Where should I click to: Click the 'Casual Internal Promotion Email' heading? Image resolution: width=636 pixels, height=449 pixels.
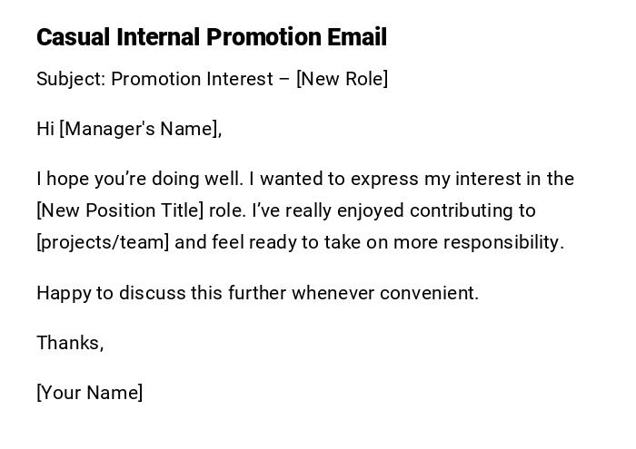[211, 37]
